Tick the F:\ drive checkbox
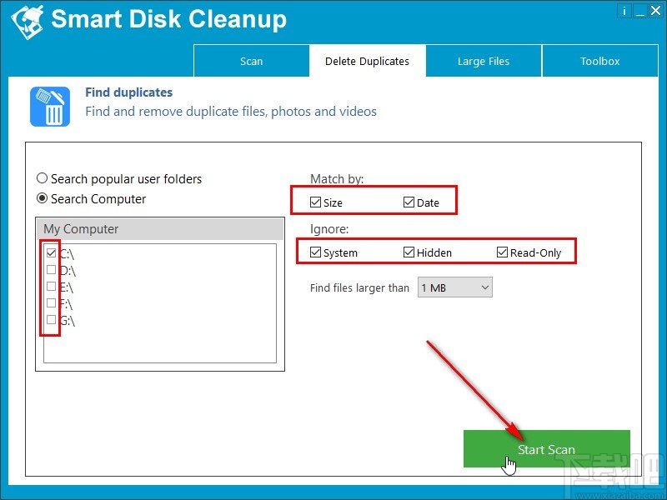Screen dimensions: 667x500 point(51,302)
